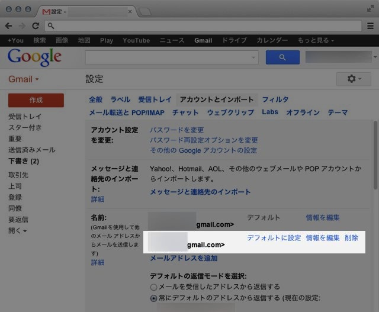Viewport: 379px width, 312px height.
Task: Open 上司 label in sidebar
Action: (15, 186)
